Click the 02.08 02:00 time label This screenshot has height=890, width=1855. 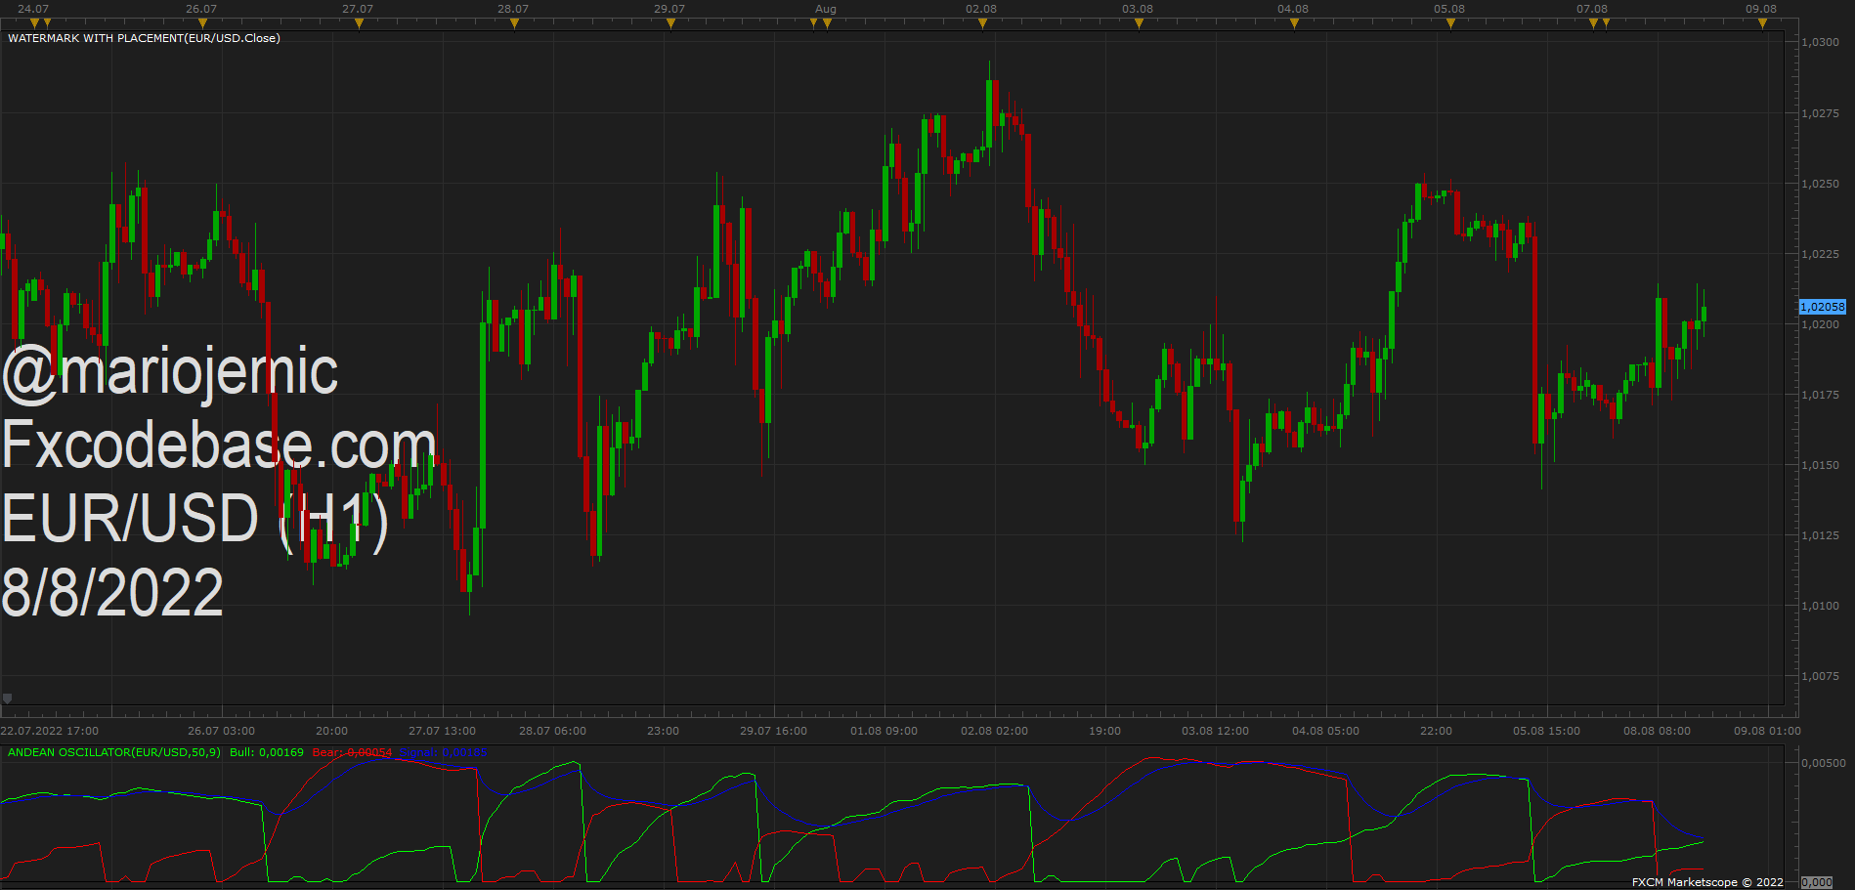coord(994,731)
